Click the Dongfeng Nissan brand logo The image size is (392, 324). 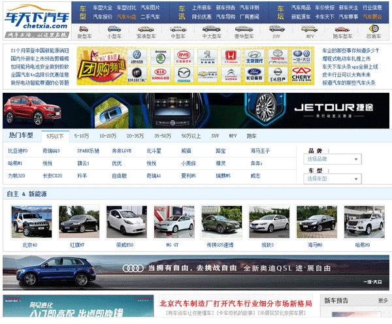click(278, 74)
